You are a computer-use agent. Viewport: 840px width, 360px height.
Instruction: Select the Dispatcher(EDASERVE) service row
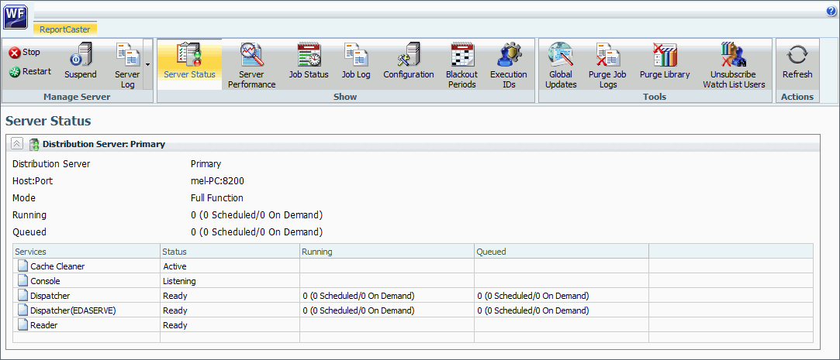pyautogui.click(x=413, y=310)
